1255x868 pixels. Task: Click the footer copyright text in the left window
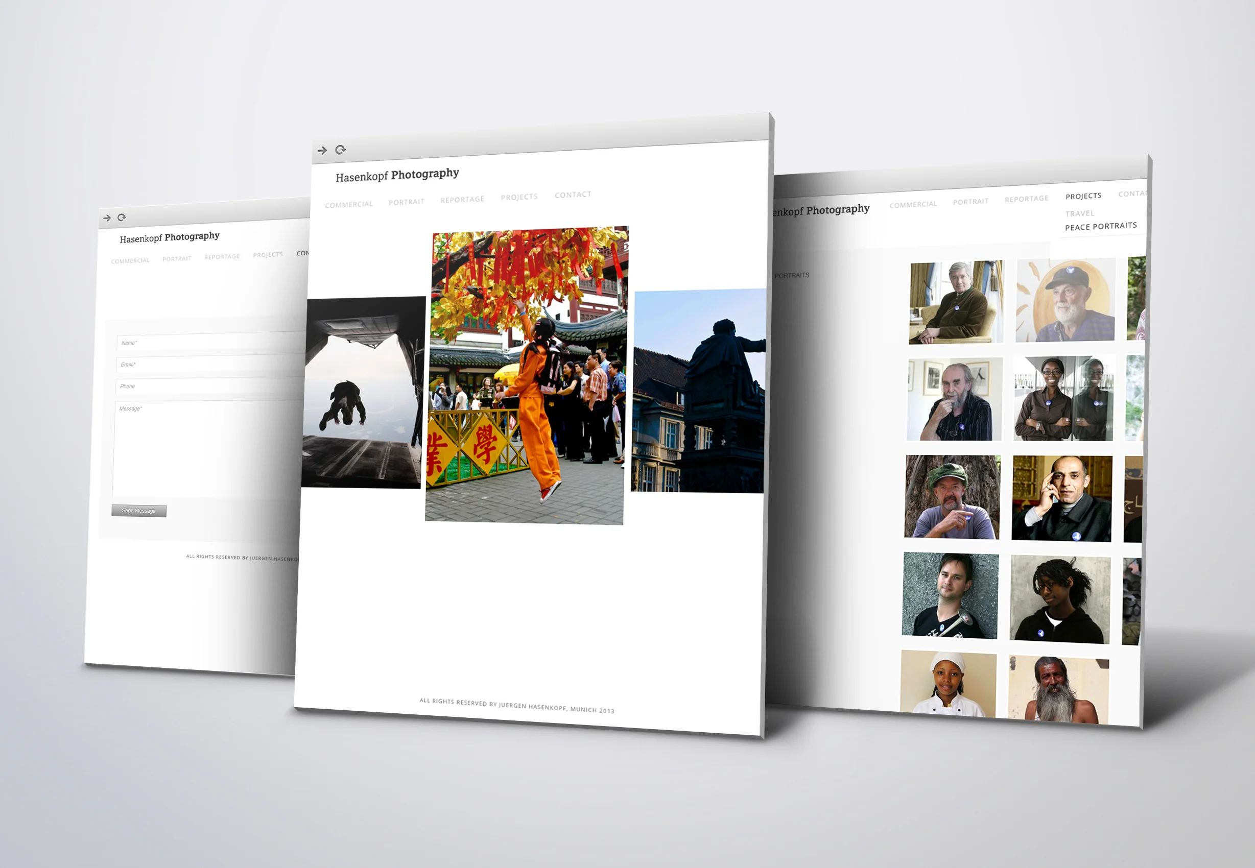coord(242,558)
